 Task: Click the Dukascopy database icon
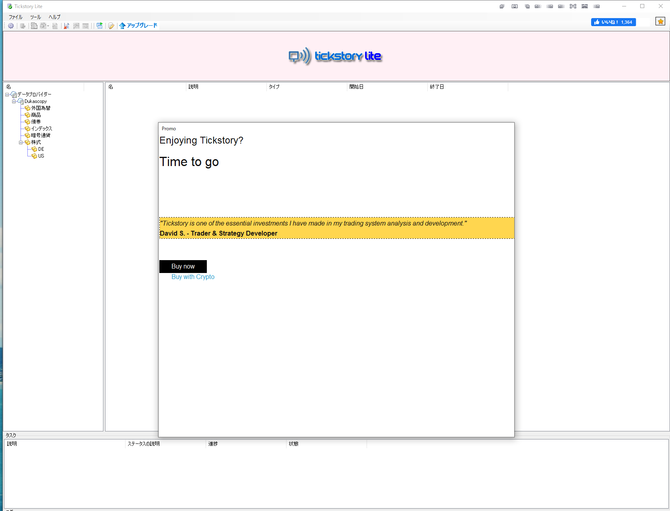[21, 101]
